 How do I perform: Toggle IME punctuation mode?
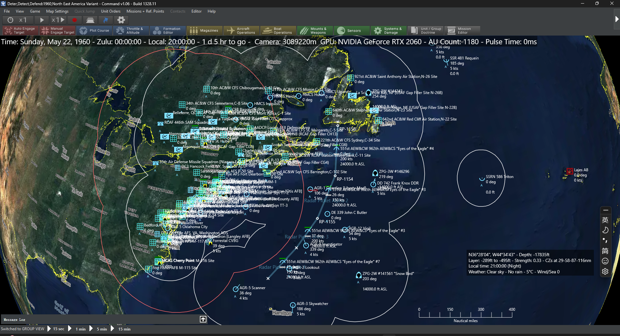(x=605, y=240)
